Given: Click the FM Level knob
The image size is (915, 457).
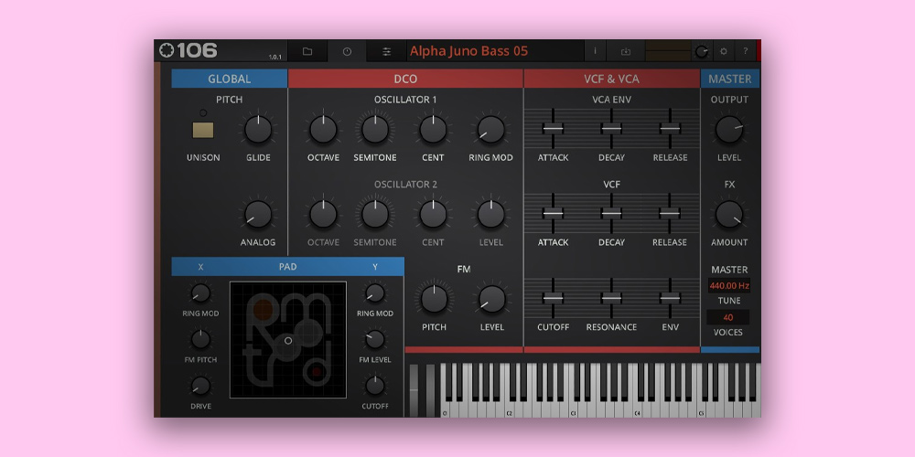Looking at the screenshot, I should [492, 299].
